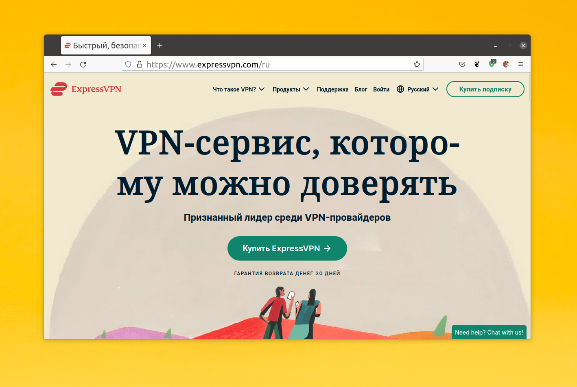Reload the ExpressVPN page
Screen dimensions: 577x387
point(83,65)
